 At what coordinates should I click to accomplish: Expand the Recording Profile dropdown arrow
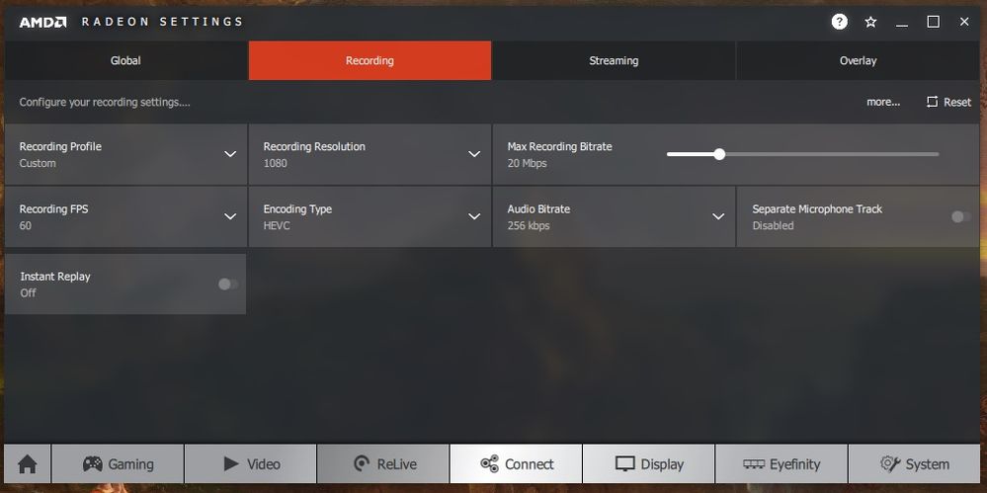230,154
